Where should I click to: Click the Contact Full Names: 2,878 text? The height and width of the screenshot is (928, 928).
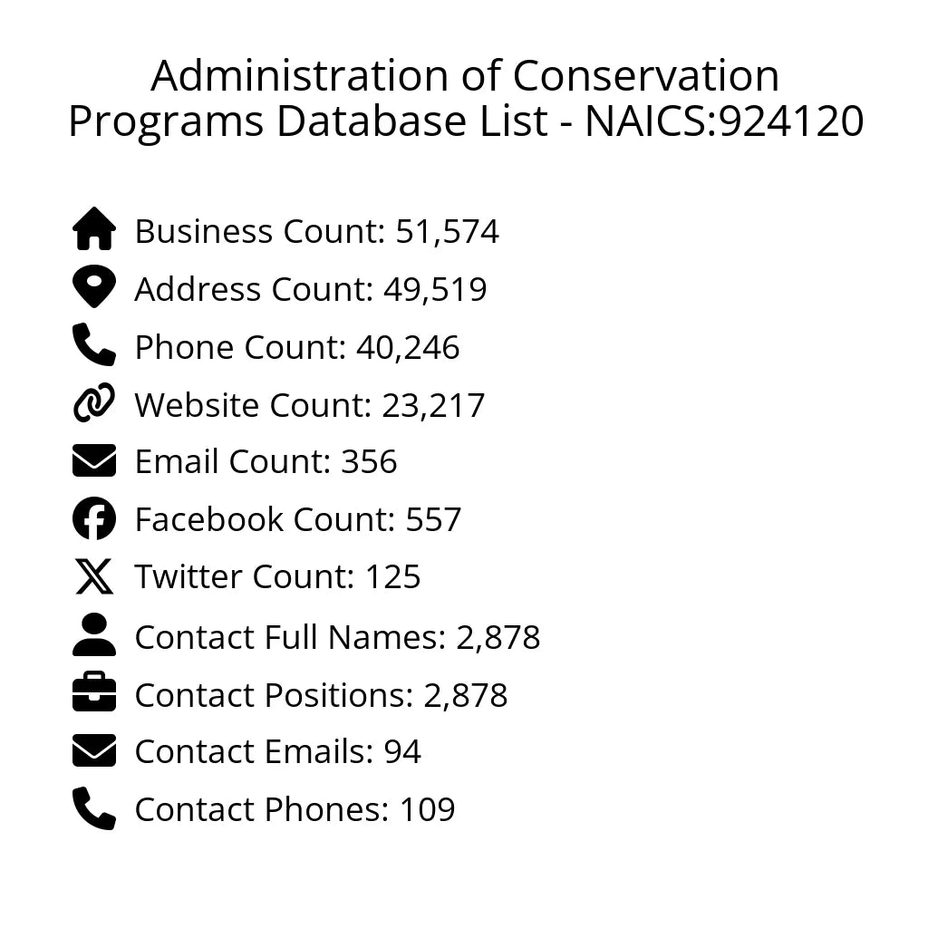point(337,638)
